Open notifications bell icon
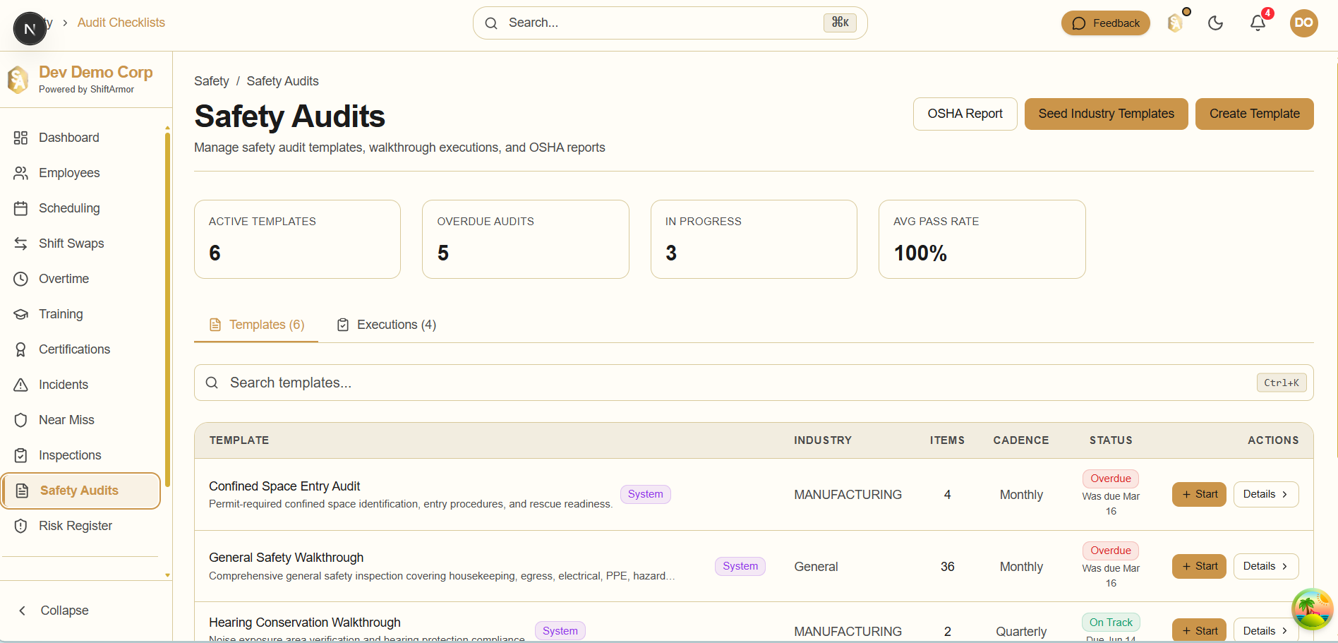The width and height of the screenshot is (1338, 643). [x=1258, y=23]
